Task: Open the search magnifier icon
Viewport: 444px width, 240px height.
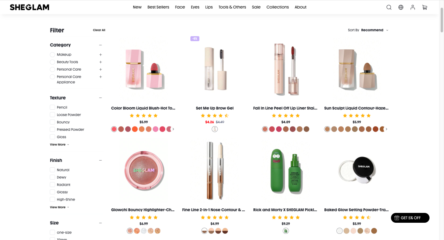Action: point(389,7)
